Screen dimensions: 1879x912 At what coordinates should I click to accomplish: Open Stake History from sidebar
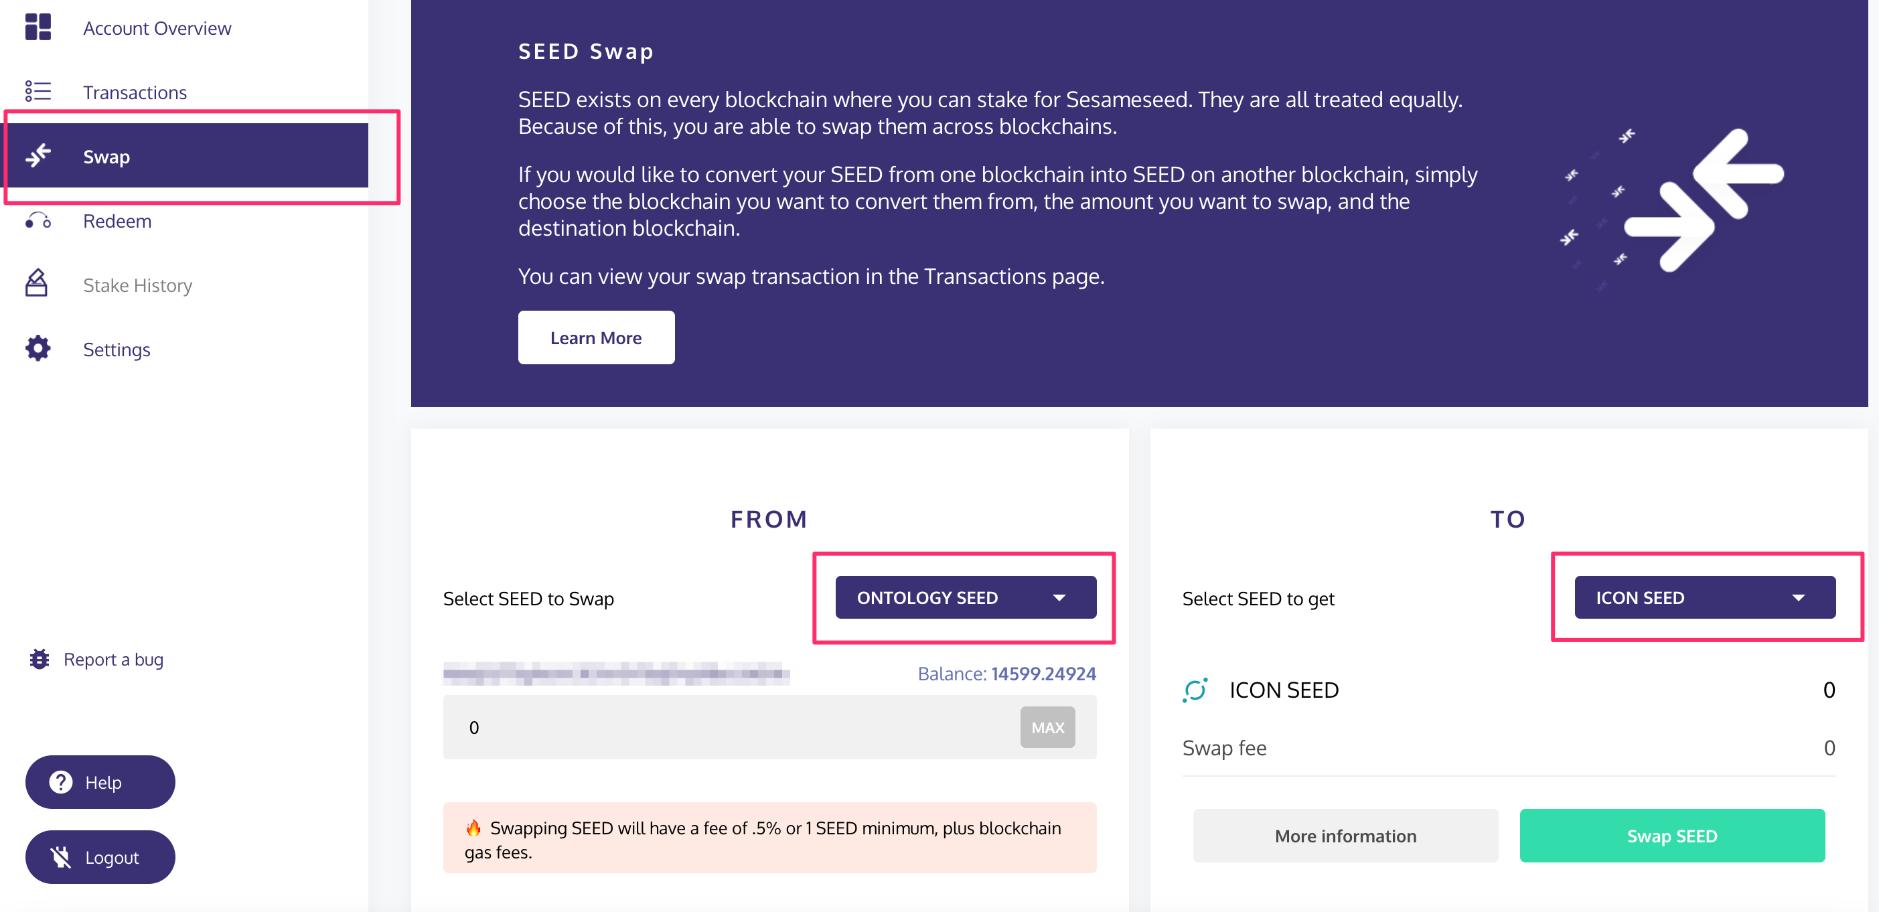click(x=138, y=285)
